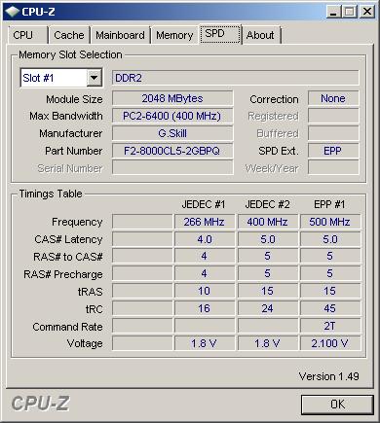Click the CAS# Latency row label
Screen dimensions: 380x423
[x=68, y=239]
